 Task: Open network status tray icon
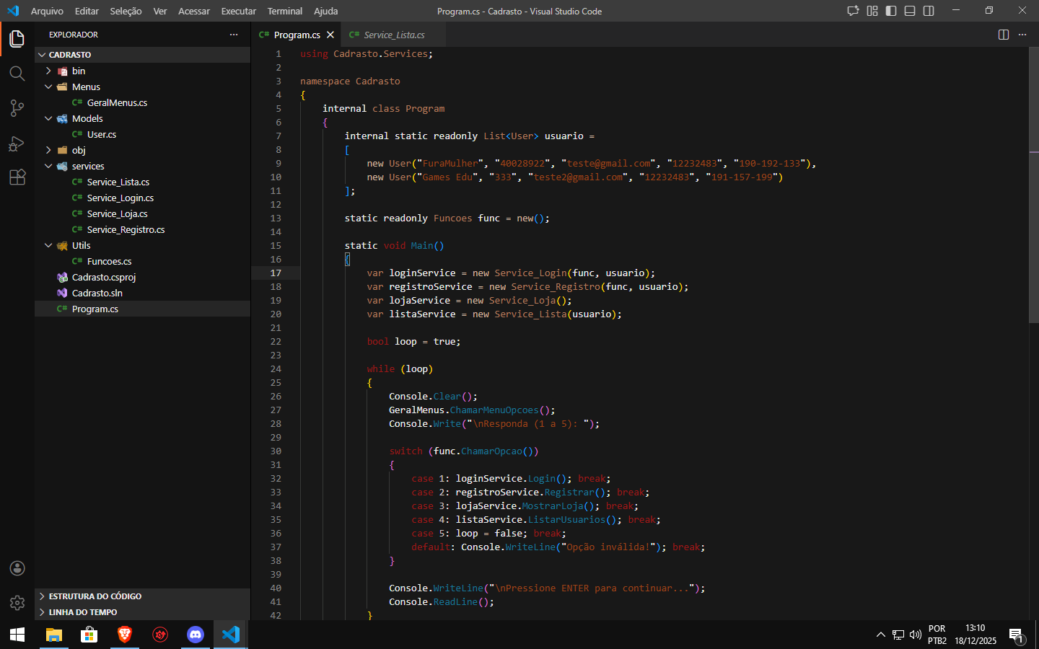898,635
